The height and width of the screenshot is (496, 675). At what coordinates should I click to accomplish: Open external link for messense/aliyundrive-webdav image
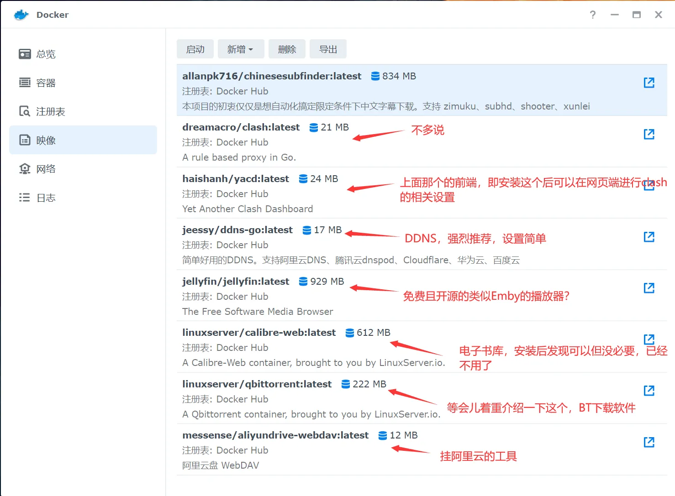tap(649, 442)
